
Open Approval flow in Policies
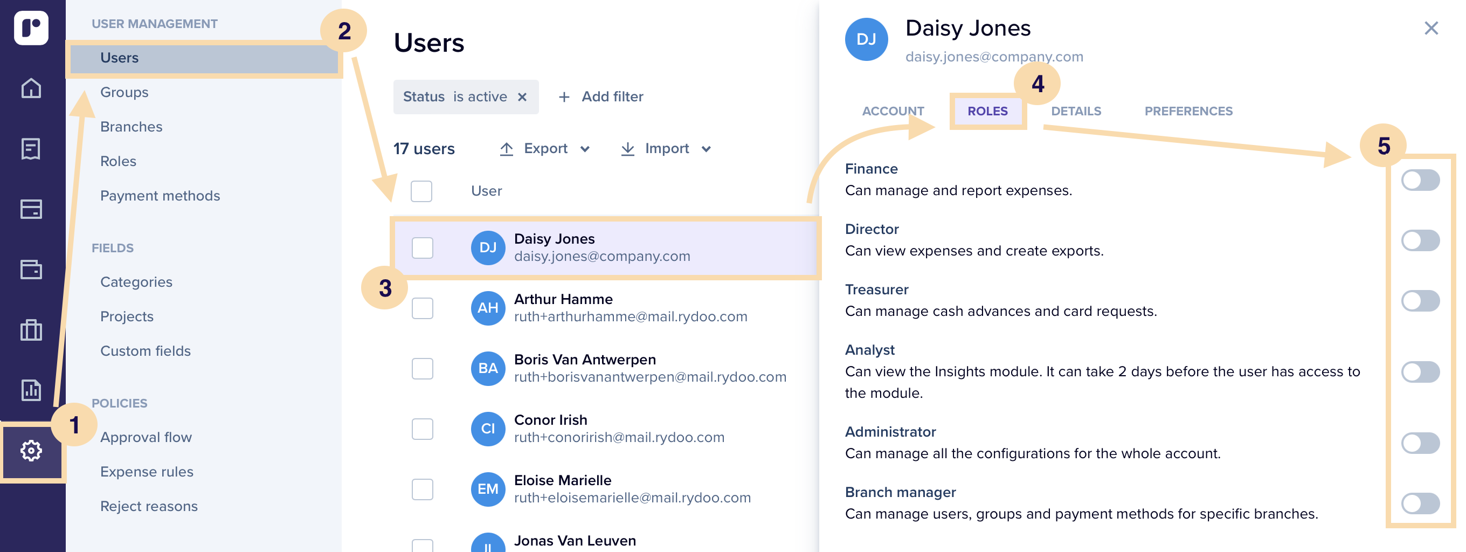tap(146, 438)
